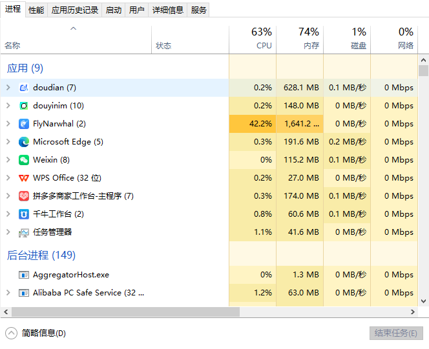Expand the 拼多多商家工作台-主程序 group

pos(8,196)
